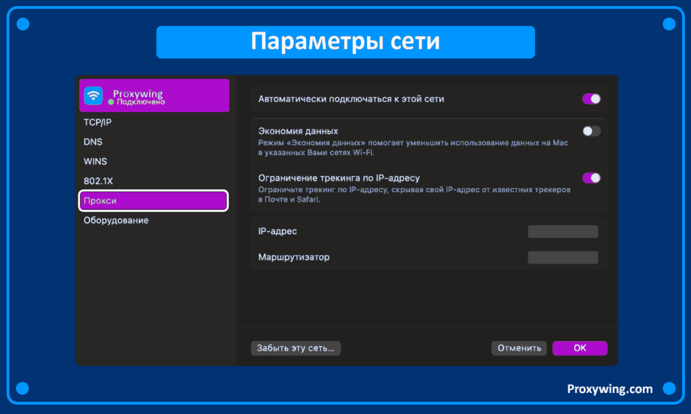This screenshot has height=414, width=691.
Task: Click the Отменить button
Action: click(519, 348)
